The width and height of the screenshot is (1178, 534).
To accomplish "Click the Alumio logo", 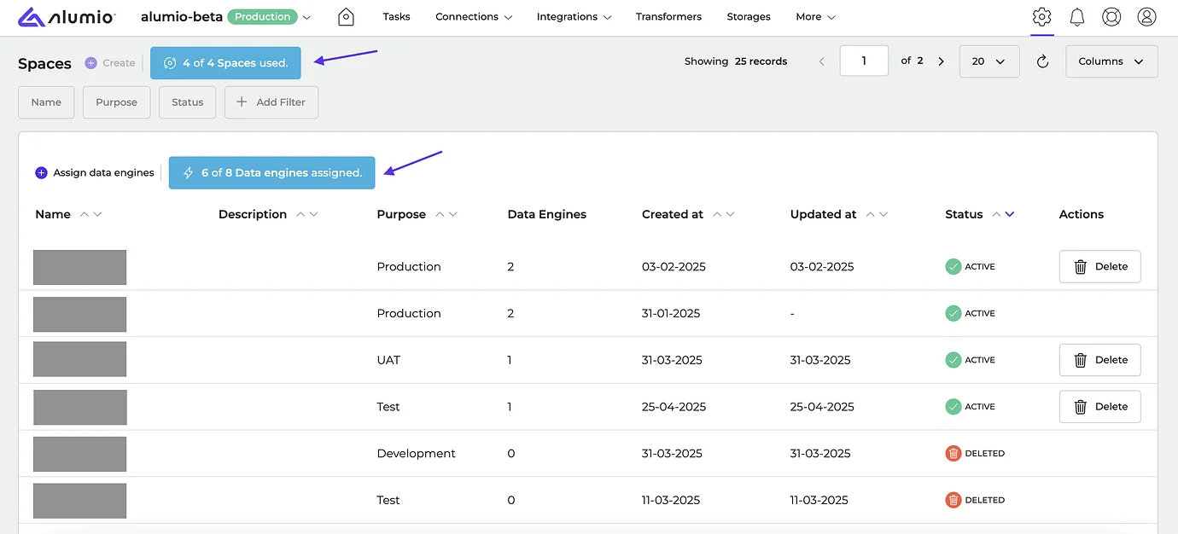I will point(68,17).
